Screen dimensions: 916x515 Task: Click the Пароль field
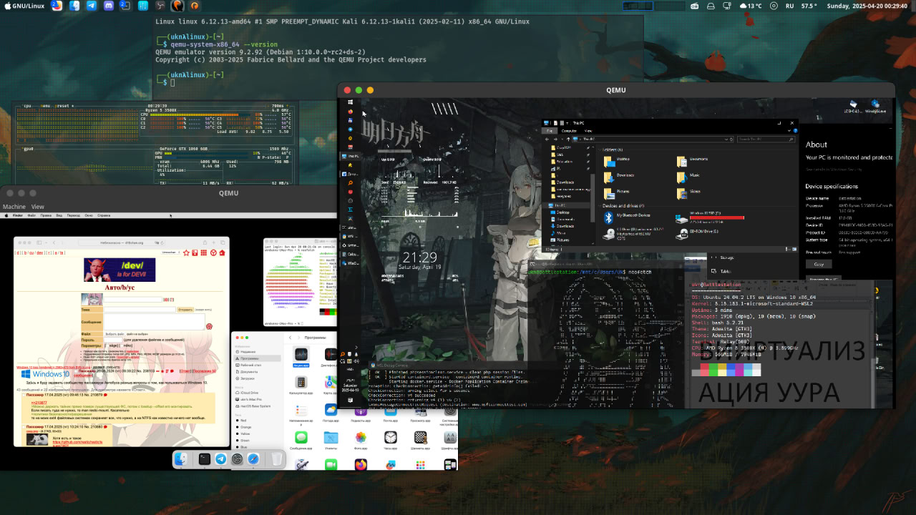point(112,340)
